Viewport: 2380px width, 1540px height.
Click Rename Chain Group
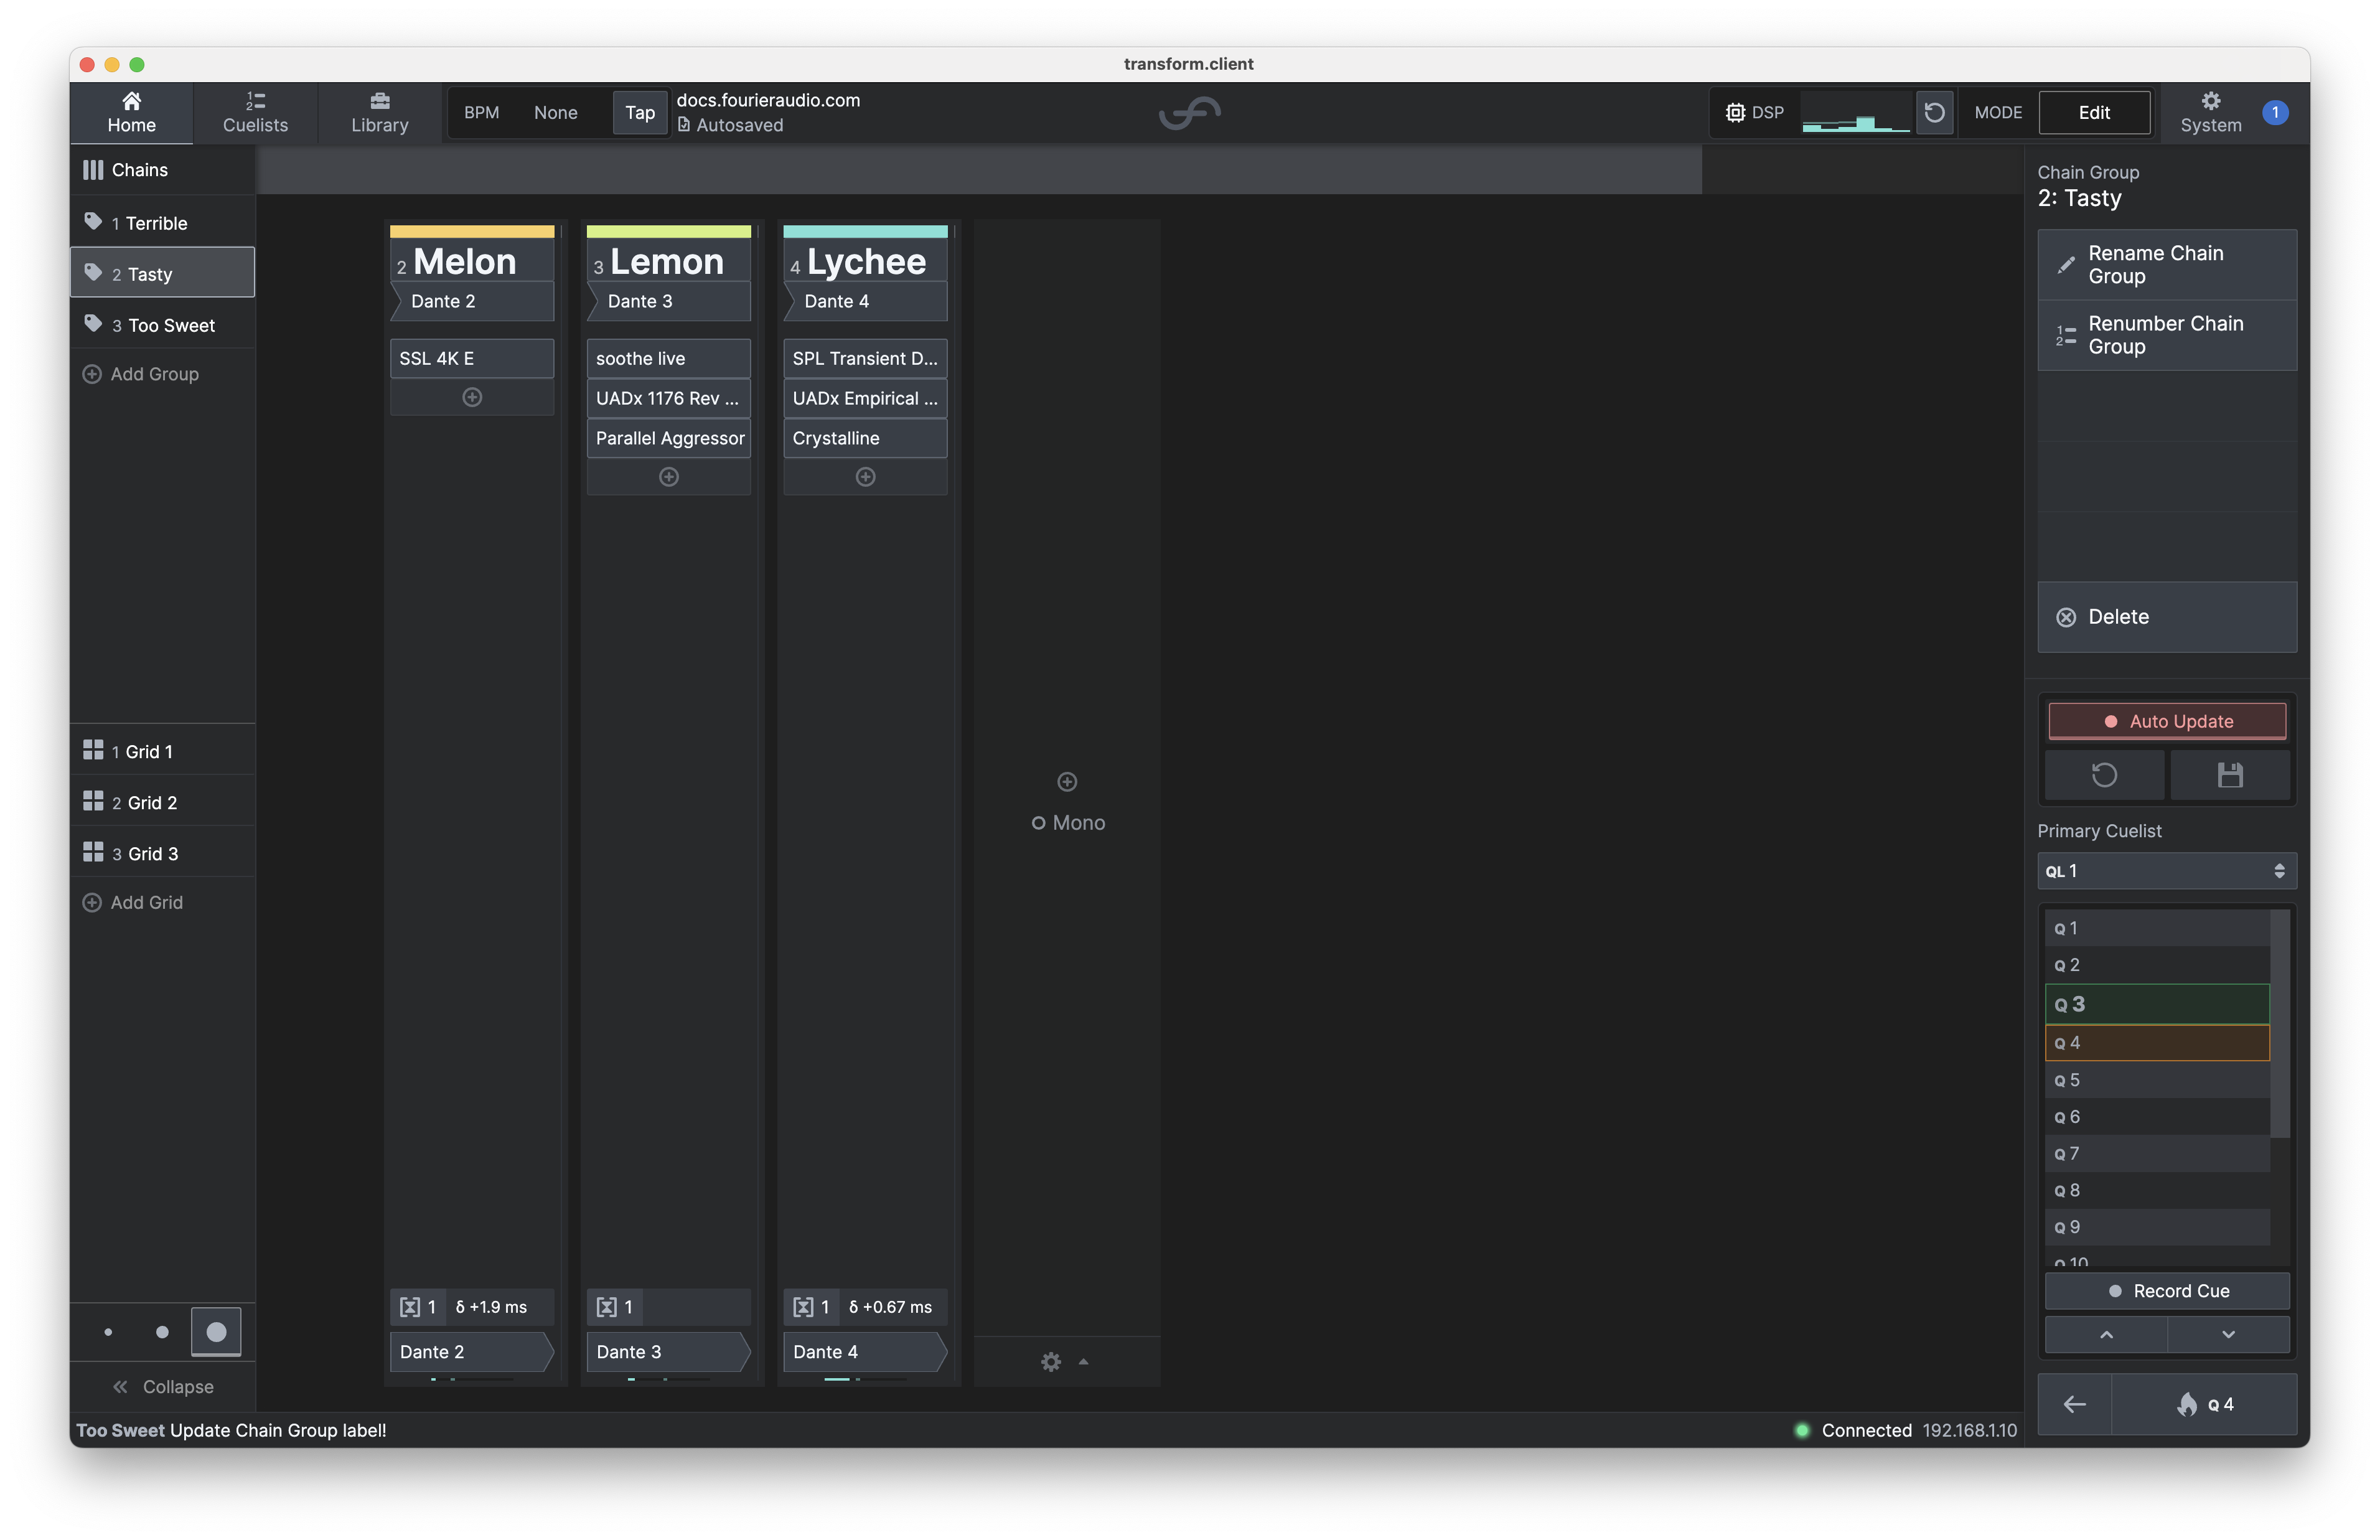tap(2166, 264)
